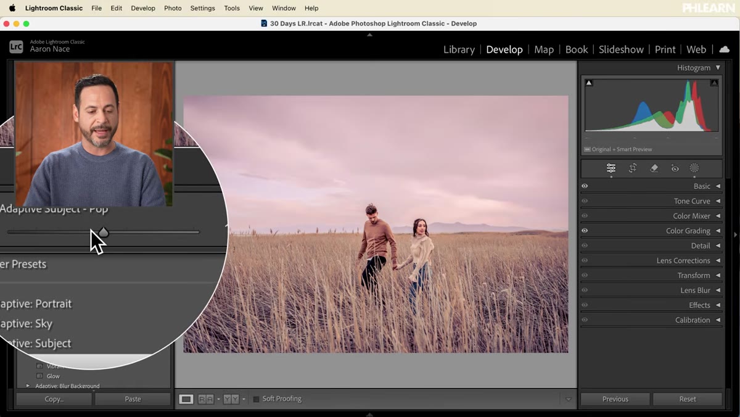The image size is (740, 417).
Task: Expand the Transform panel triangle
Action: (718, 275)
